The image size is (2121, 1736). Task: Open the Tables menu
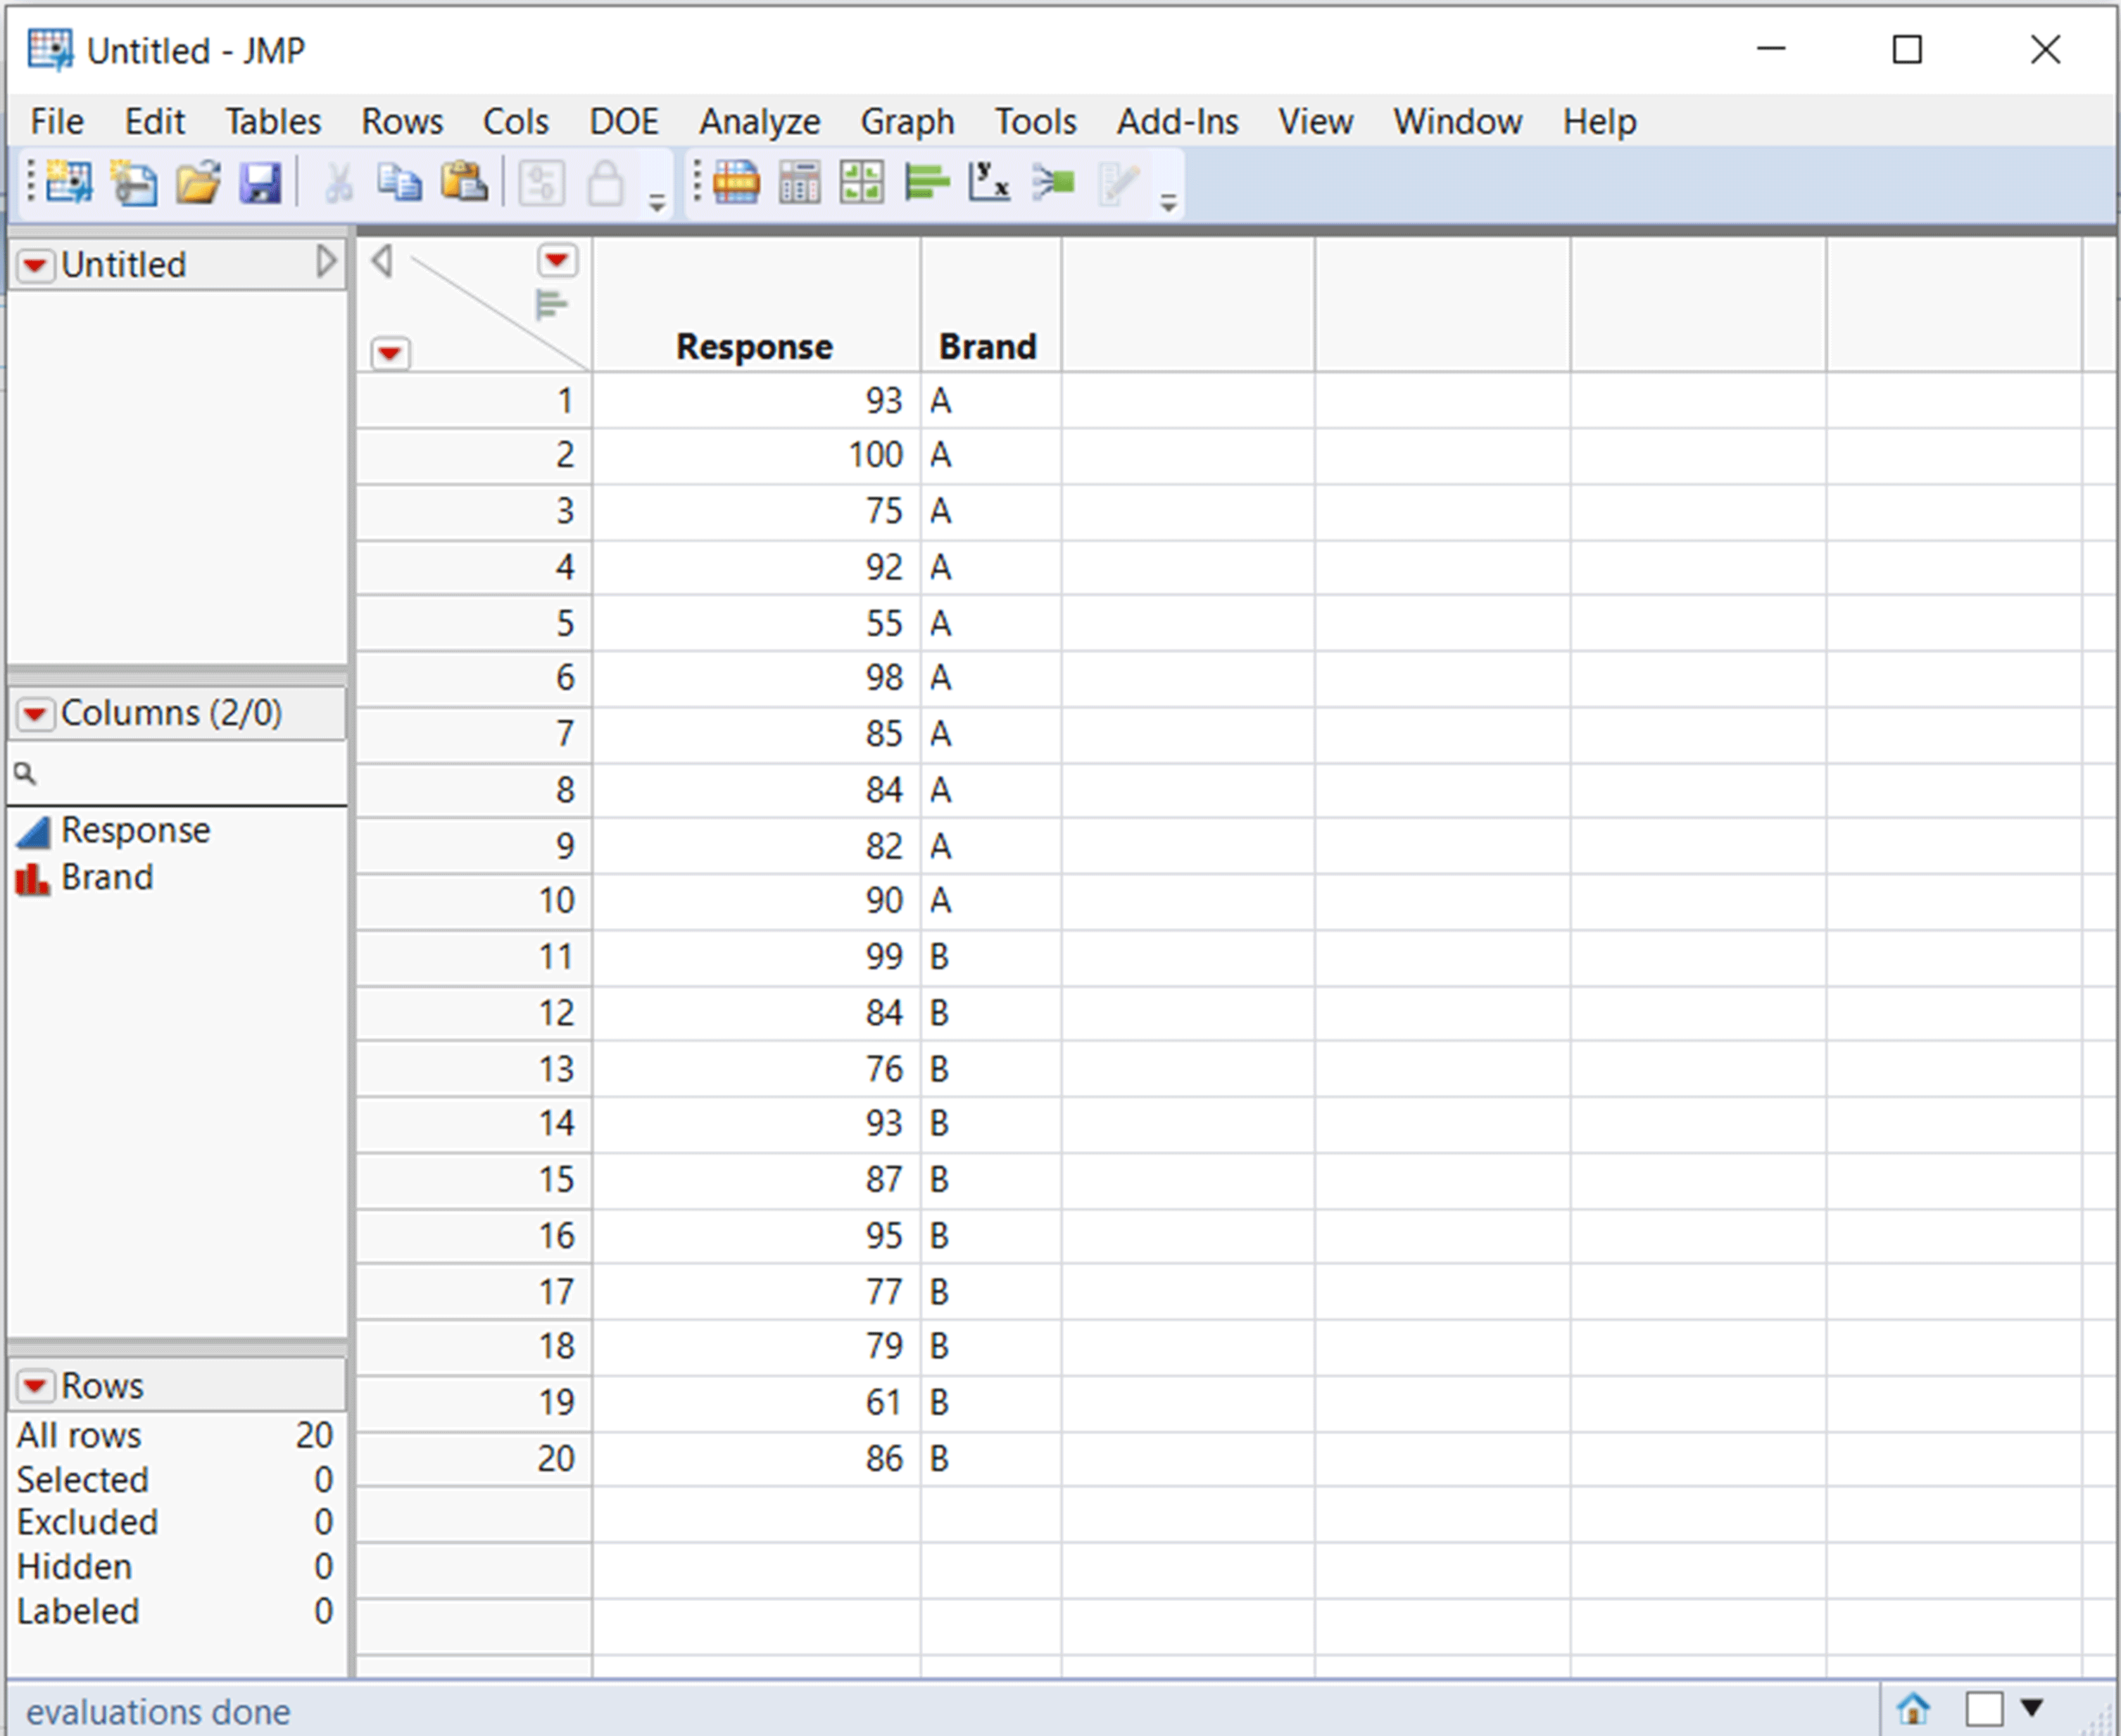pos(273,122)
